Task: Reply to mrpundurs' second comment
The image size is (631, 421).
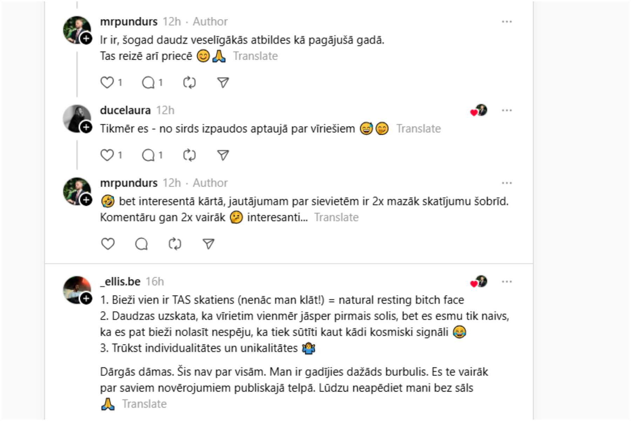Action: (141, 244)
